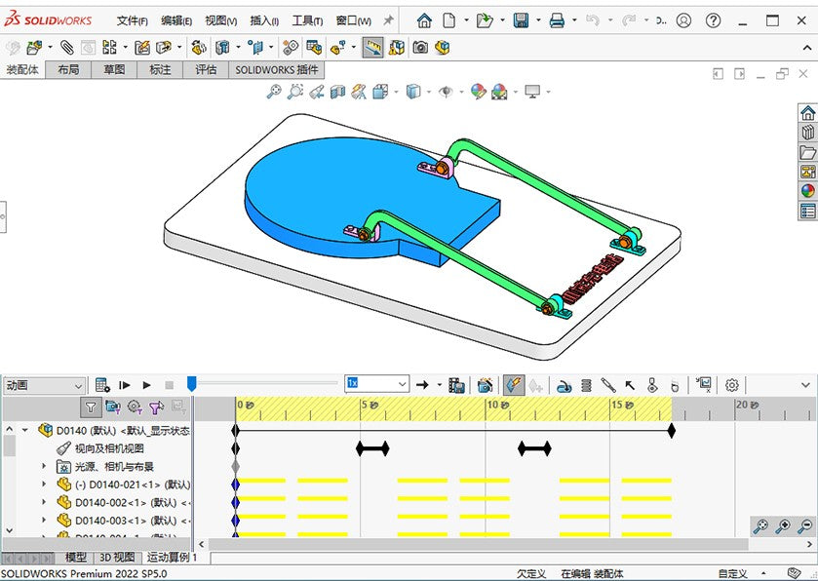818x581 pixels.
Task: Zoom in on the timeline
Action: (x=783, y=526)
